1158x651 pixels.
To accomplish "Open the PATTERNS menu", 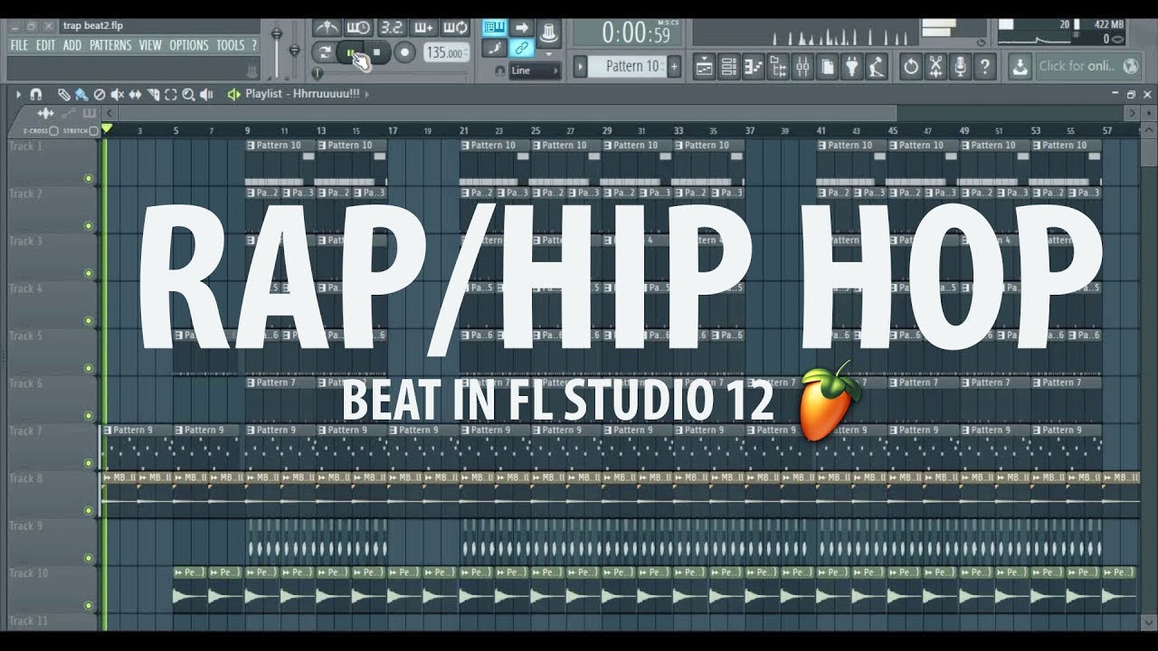I will tap(110, 45).
